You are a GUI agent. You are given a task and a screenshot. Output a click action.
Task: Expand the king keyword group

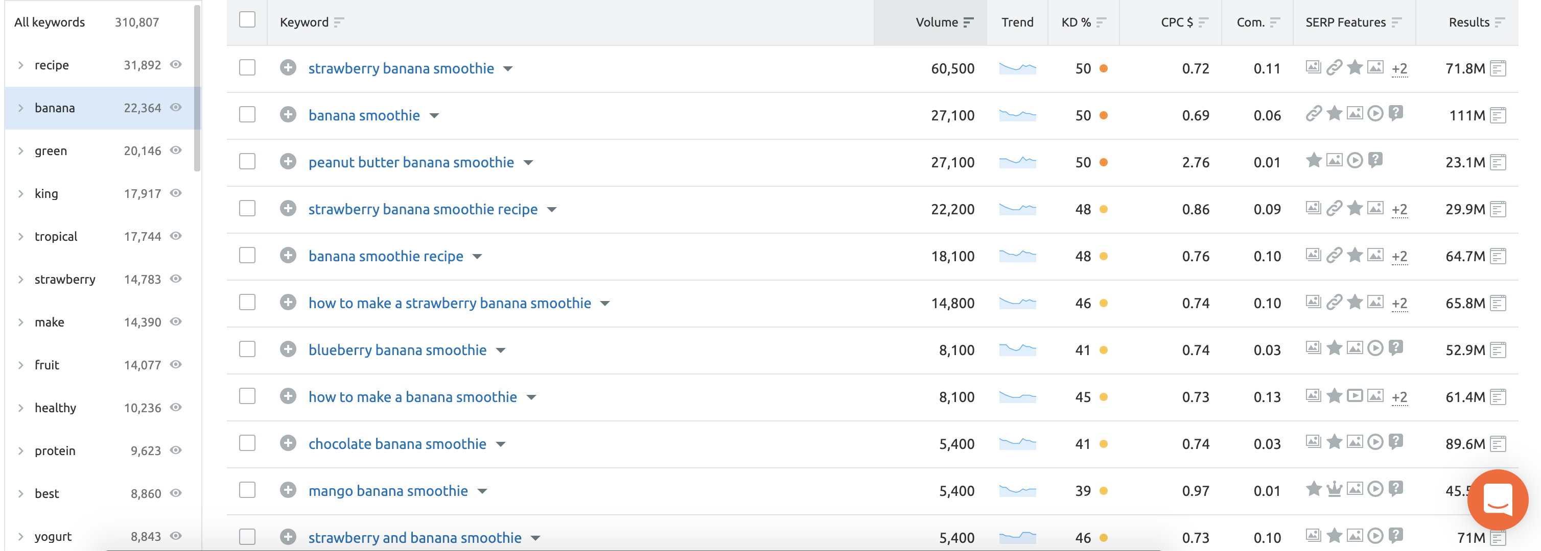pos(21,194)
